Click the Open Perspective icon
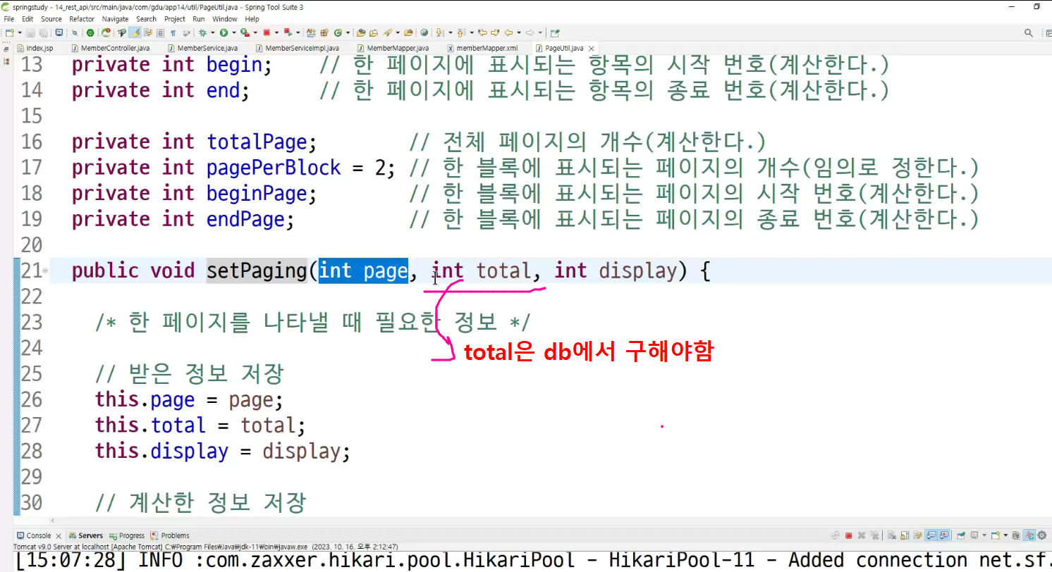Screen dimensions: 1052x572 tap(1048, 32)
